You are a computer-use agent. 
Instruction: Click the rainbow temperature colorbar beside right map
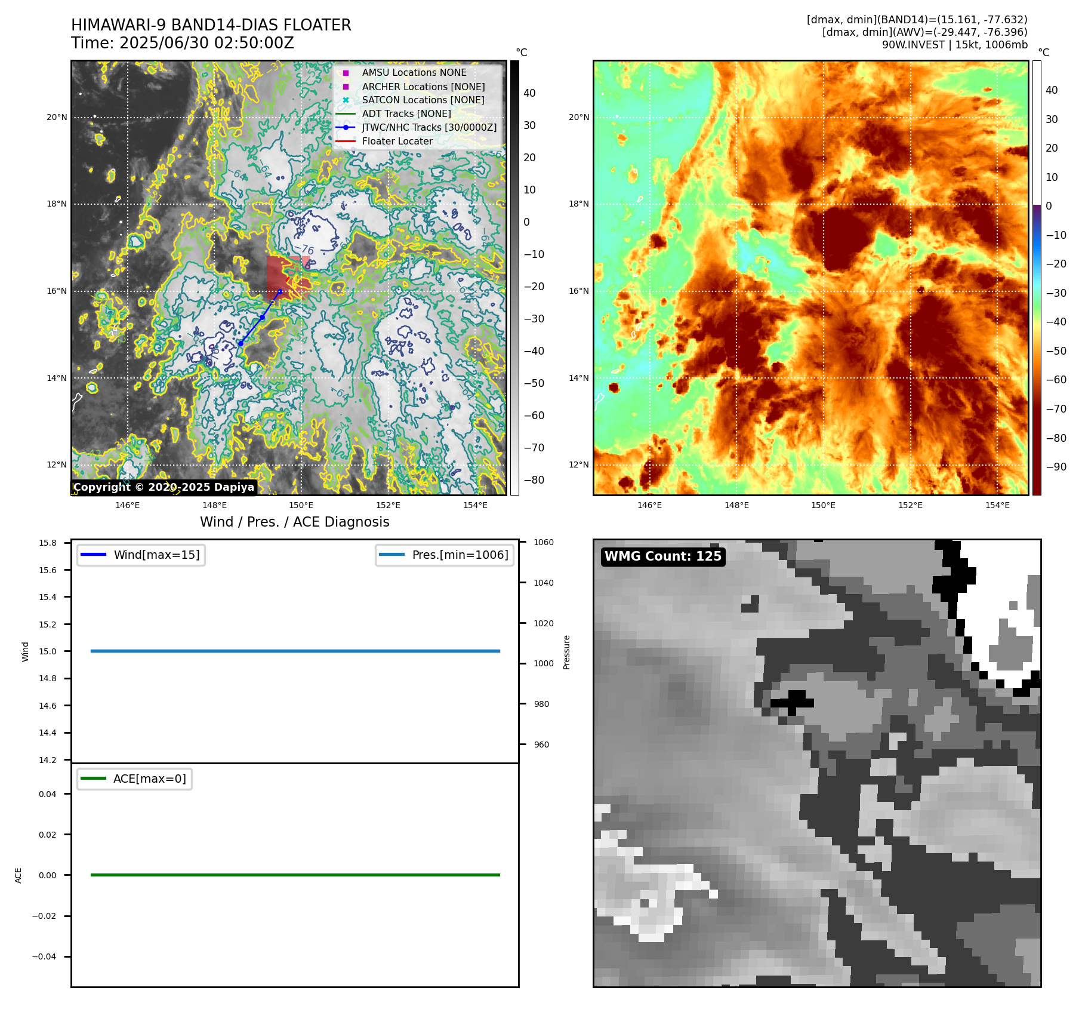coord(1037,278)
